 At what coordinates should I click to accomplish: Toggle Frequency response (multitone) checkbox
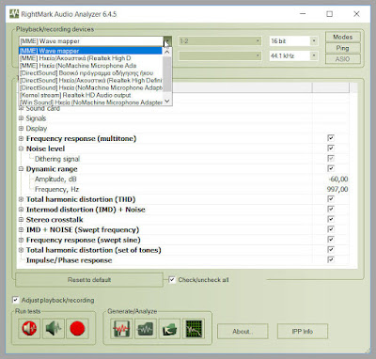click(331, 138)
